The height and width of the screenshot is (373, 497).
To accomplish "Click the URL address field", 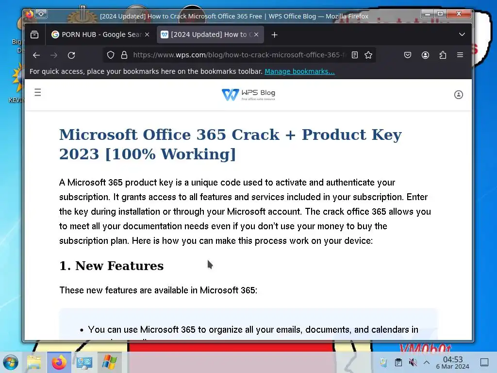I will point(239,55).
